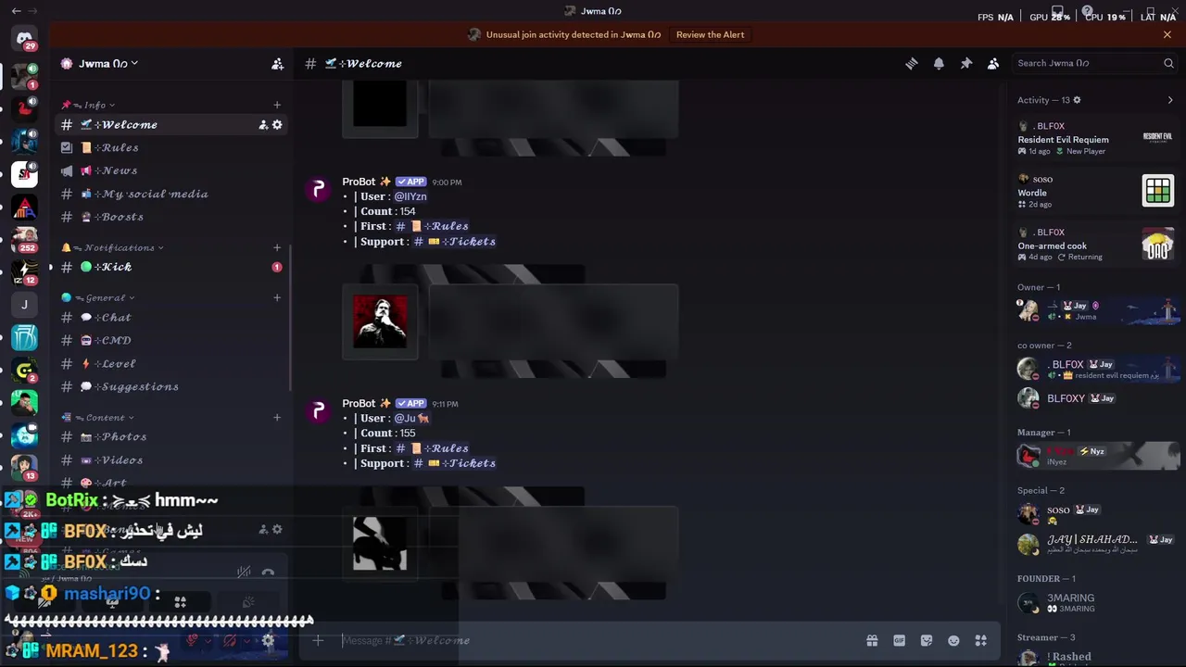Open the server icon with 252 badge
The height and width of the screenshot is (667, 1186).
coord(24,240)
